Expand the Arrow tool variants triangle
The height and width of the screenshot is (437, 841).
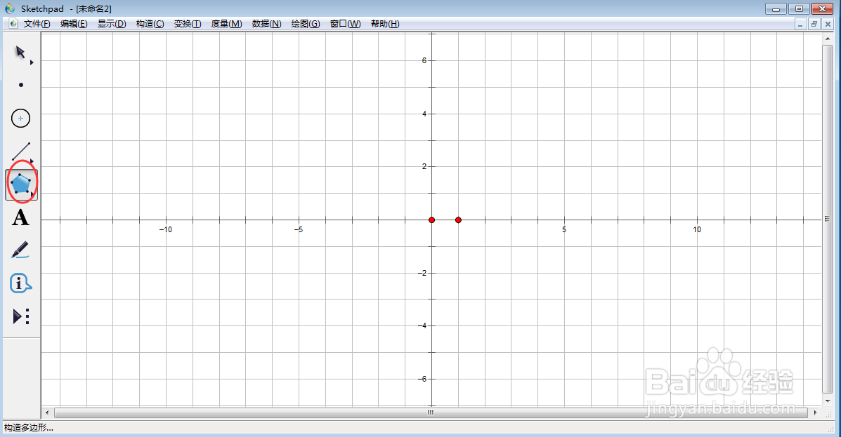point(32,62)
